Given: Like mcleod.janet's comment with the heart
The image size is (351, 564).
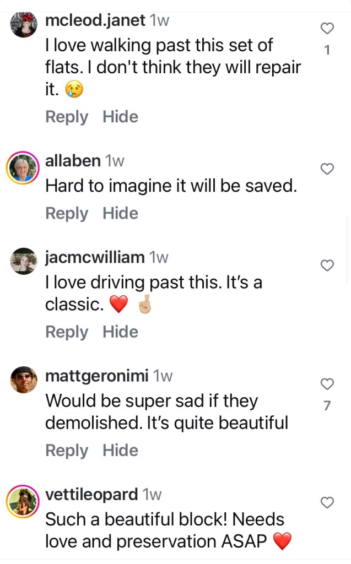Looking at the screenshot, I should [327, 29].
